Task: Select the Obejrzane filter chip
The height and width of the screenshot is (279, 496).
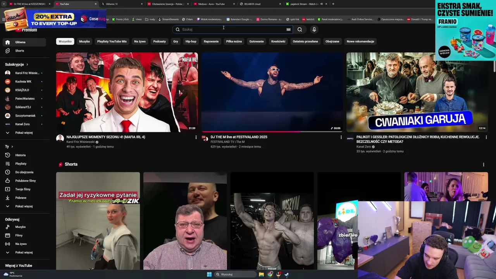Action: (x=332, y=41)
